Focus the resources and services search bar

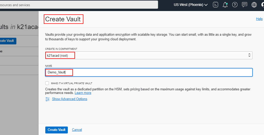(x=77, y=5)
